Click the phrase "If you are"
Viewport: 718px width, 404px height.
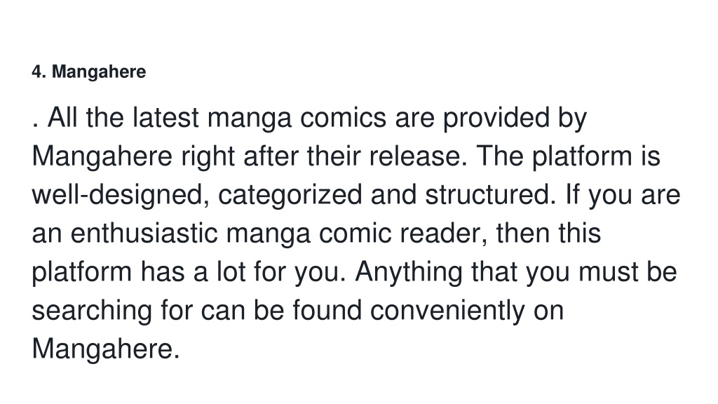pyautogui.click(x=623, y=196)
